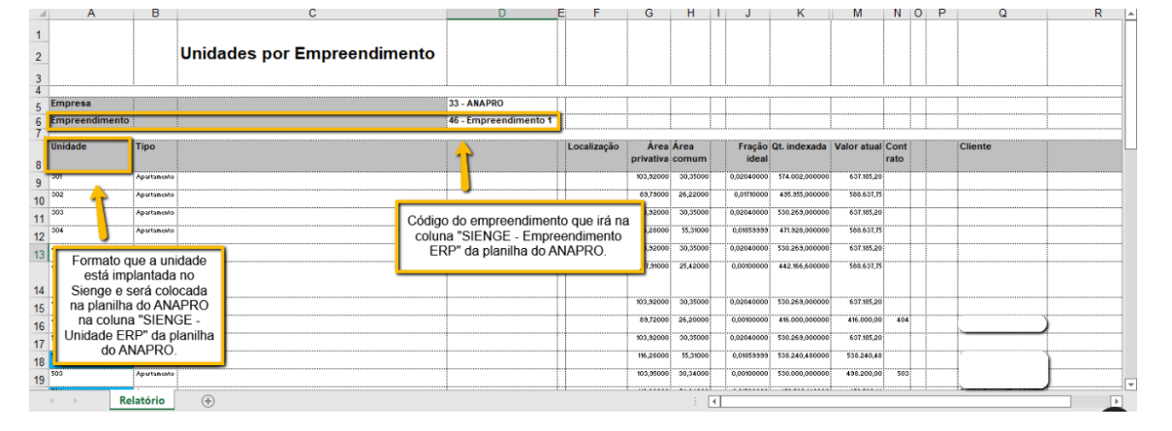Select column D header
Viewport: 1172px width, 431px height.
click(x=501, y=14)
